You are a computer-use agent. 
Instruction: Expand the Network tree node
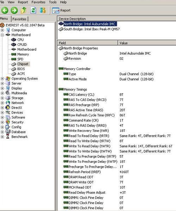(x=2, y=103)
